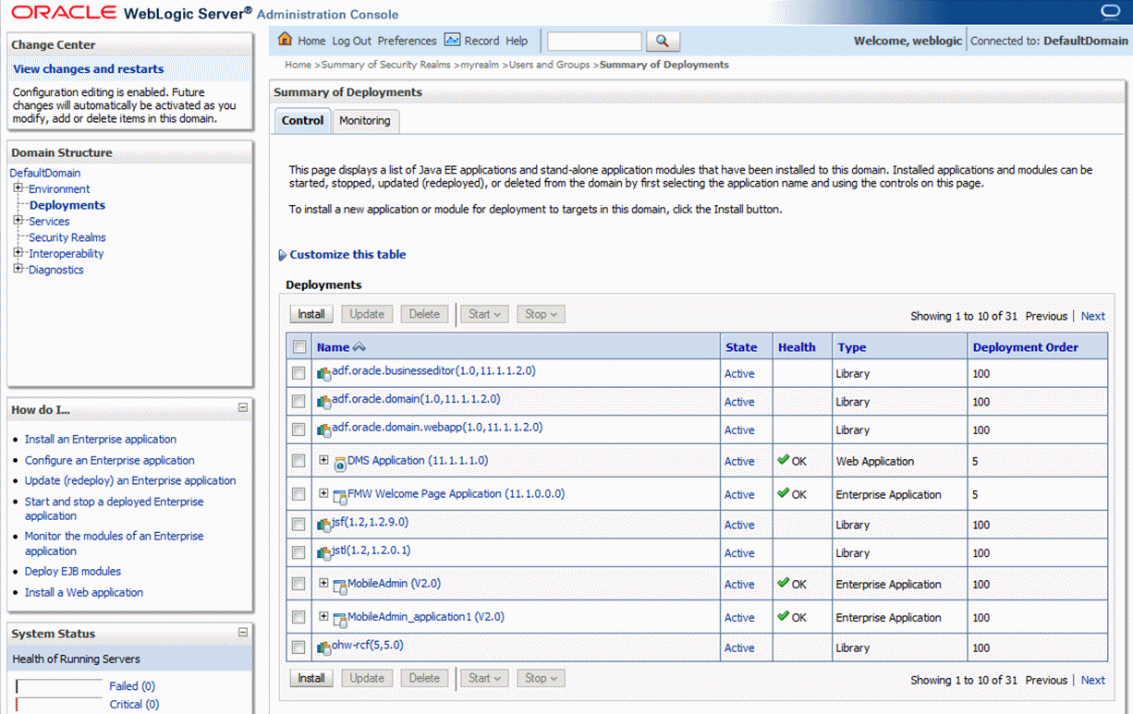
Task: Click the magnifier search button
Action: [662, 41]
